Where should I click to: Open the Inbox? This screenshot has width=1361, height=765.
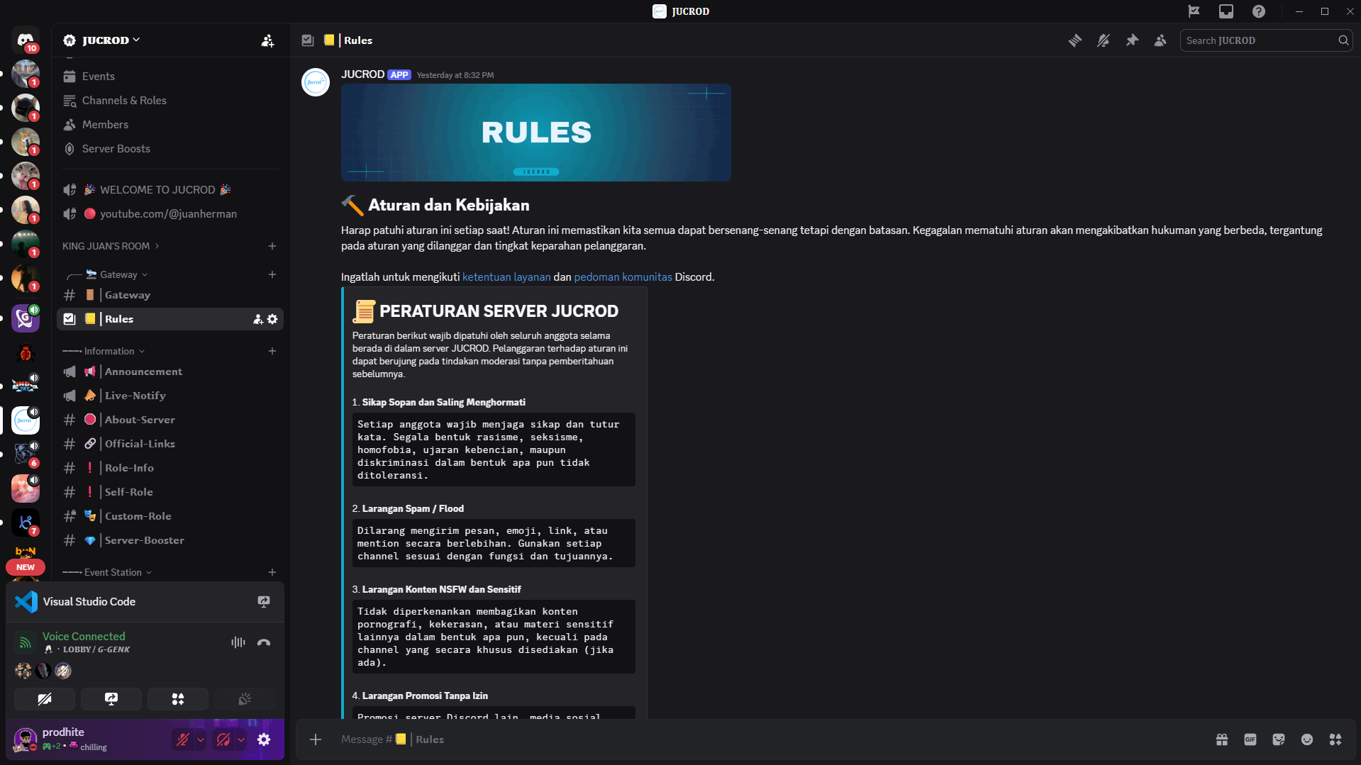(x=1226, y=11)
